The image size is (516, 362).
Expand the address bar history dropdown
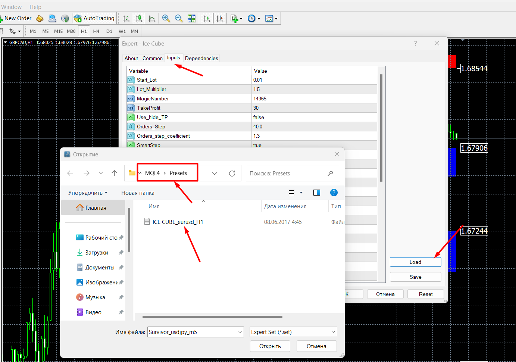coord(215,174)
